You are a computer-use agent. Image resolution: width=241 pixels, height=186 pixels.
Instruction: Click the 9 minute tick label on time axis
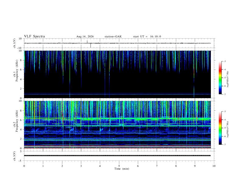[x=195, y=166]
